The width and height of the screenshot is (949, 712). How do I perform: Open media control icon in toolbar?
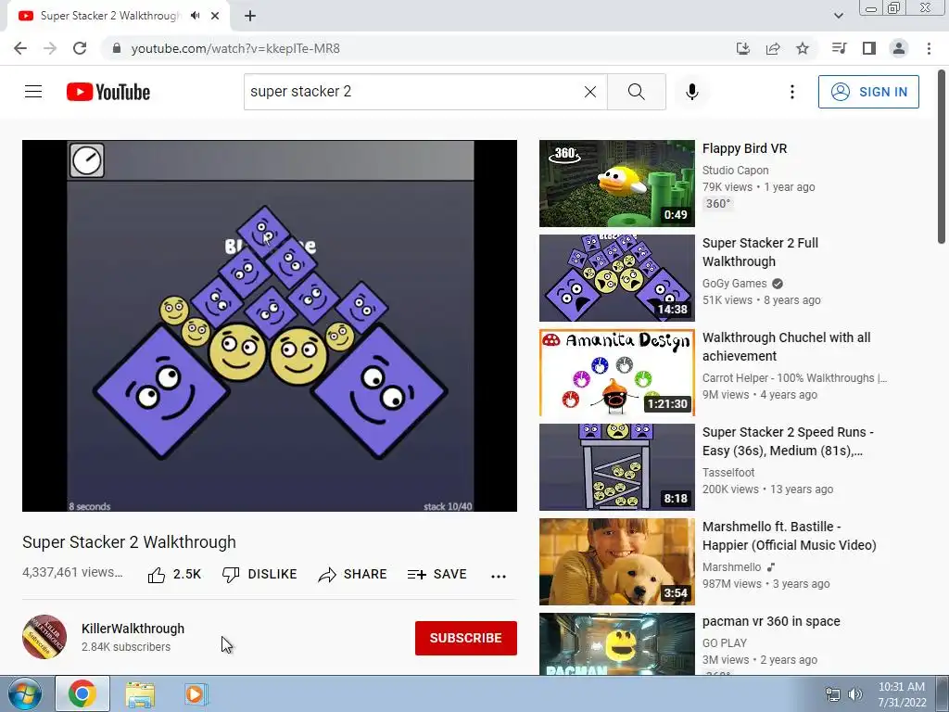839,48
